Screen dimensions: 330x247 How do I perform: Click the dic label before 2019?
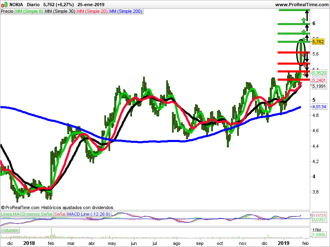[x=264, y=243]
